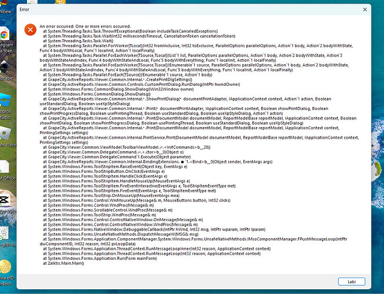Click the 'An error occurred' message line
The image size is (384, 294).
click(85, 27)
